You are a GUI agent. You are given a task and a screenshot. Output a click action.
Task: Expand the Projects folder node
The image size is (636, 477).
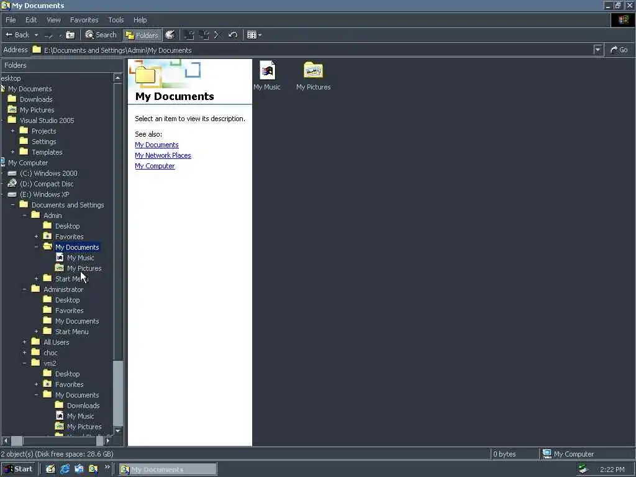(x=12, y=131)
